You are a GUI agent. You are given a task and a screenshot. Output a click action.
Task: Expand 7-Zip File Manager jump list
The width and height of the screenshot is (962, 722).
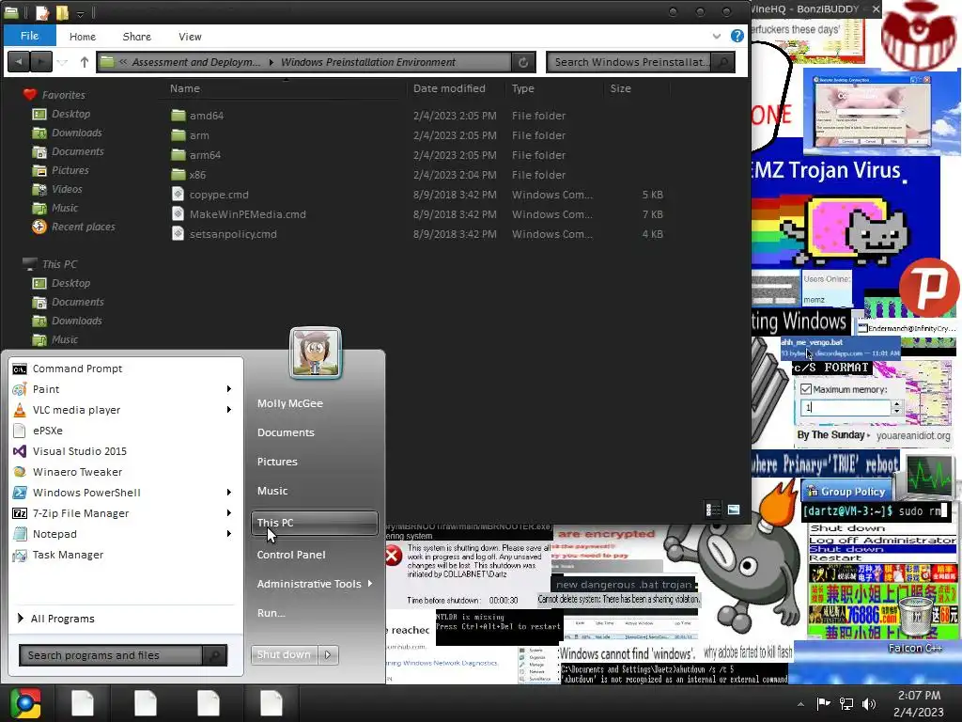point(229,513)
